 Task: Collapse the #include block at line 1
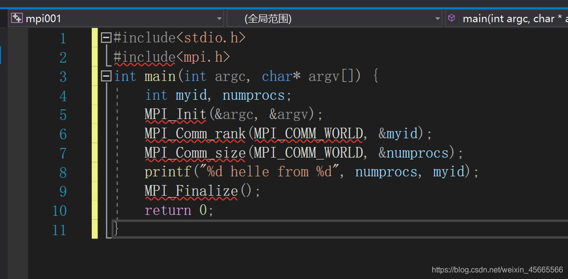coord(106,38)
